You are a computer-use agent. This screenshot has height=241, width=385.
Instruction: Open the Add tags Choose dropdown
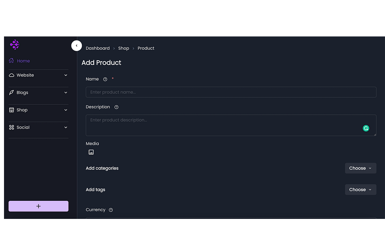point(361,190)
